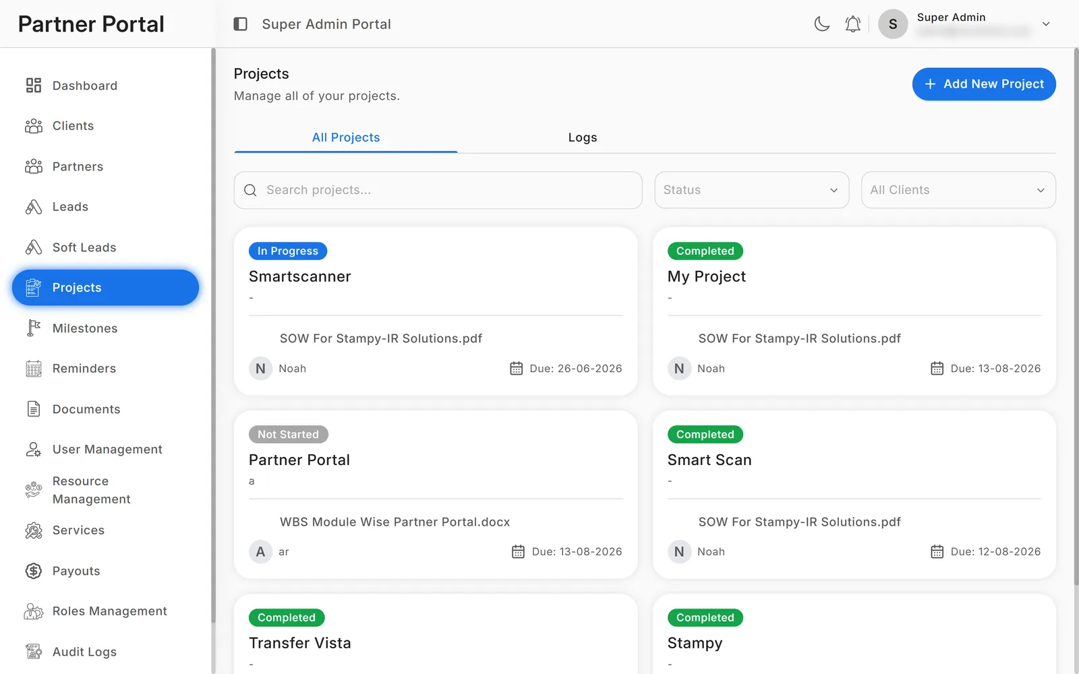Click the Payouts dollar icon
The image size is (1079, 674).
coord(34,571)
